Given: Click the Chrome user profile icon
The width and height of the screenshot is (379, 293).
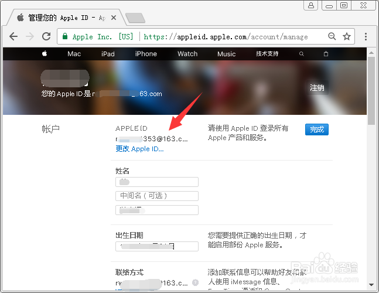Looking at the screenshot, I should 311,5.
